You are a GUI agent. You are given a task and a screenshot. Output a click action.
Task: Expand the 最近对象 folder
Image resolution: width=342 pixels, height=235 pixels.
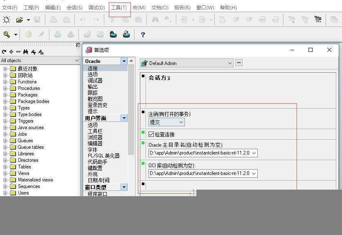pyautogui.click(x=5, y=69)
